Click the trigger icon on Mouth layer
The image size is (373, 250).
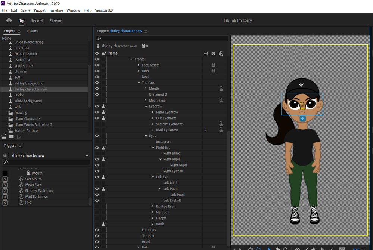coord(221,89)
